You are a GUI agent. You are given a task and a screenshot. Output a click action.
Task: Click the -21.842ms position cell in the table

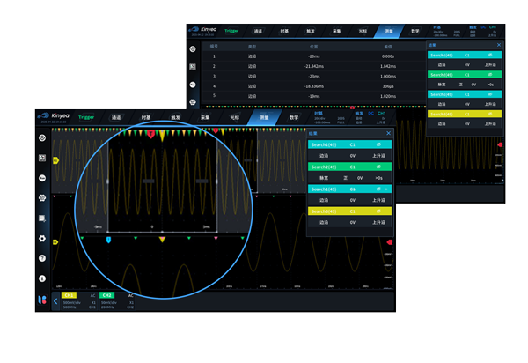click(314, 66)
